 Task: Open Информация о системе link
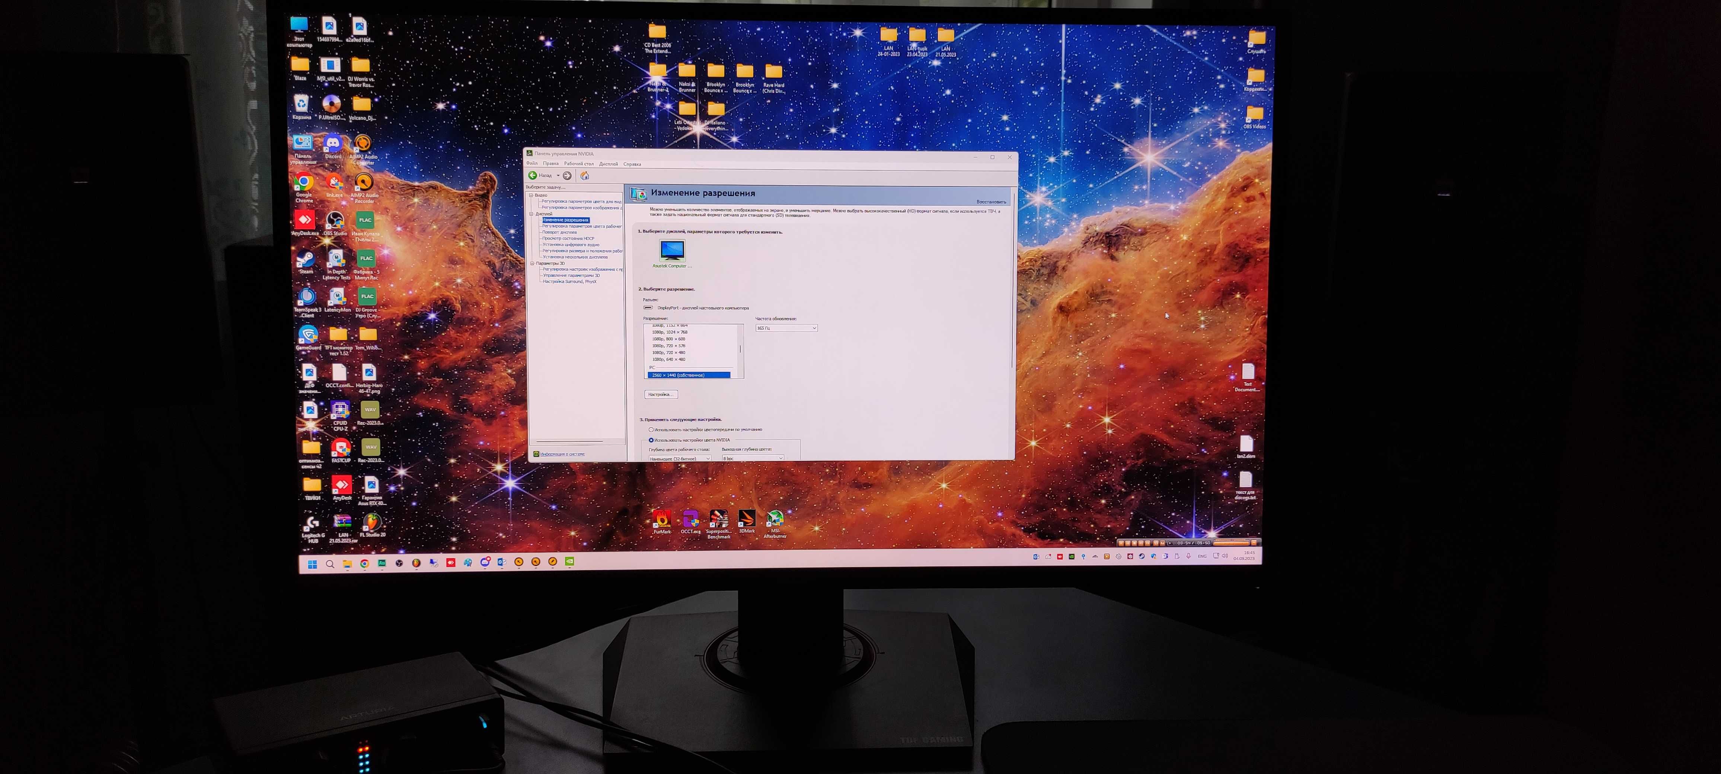(562, 454)
